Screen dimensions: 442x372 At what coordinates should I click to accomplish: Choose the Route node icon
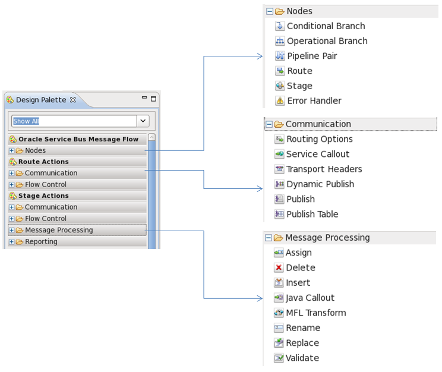point(280,71)
